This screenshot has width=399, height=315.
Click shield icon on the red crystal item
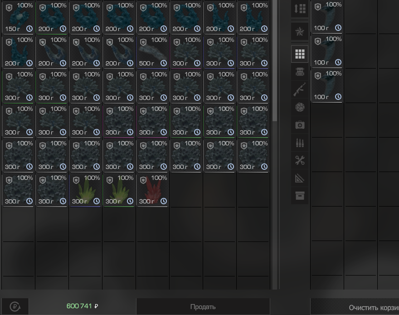coord(143,180)
